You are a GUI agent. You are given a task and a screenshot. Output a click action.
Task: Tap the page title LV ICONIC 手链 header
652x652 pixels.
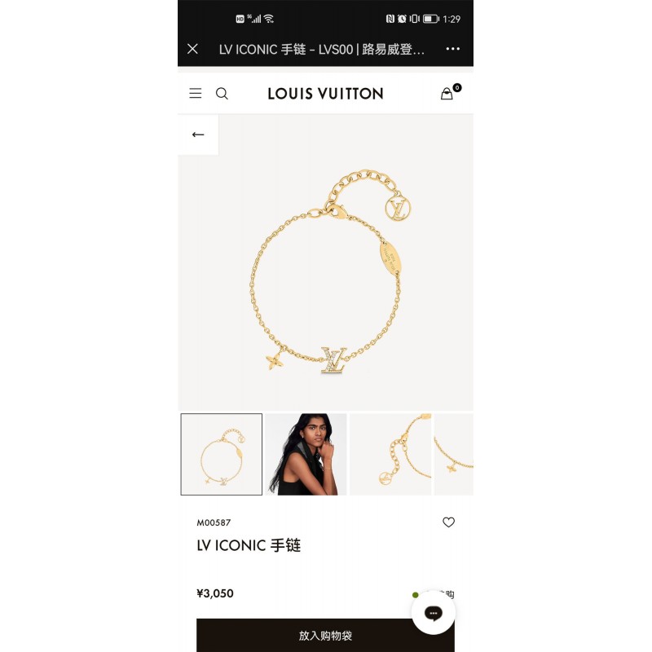pos(322,49)
